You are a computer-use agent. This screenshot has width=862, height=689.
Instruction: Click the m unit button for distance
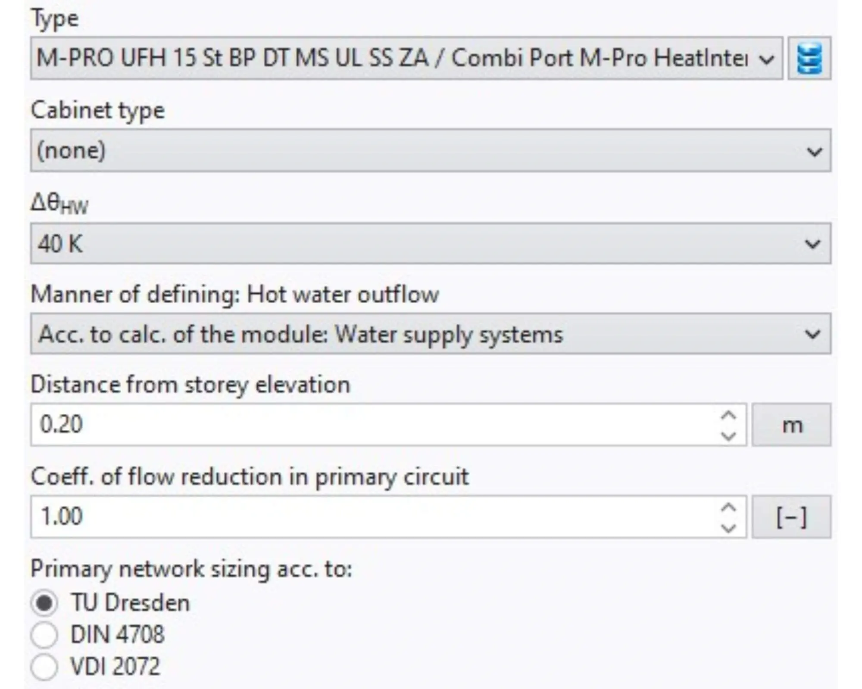click(791, 425)
